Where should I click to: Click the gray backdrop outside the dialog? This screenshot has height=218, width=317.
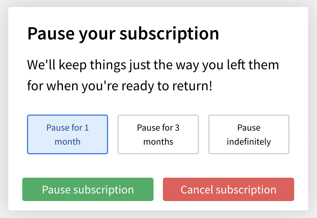(x=4, y=117)
